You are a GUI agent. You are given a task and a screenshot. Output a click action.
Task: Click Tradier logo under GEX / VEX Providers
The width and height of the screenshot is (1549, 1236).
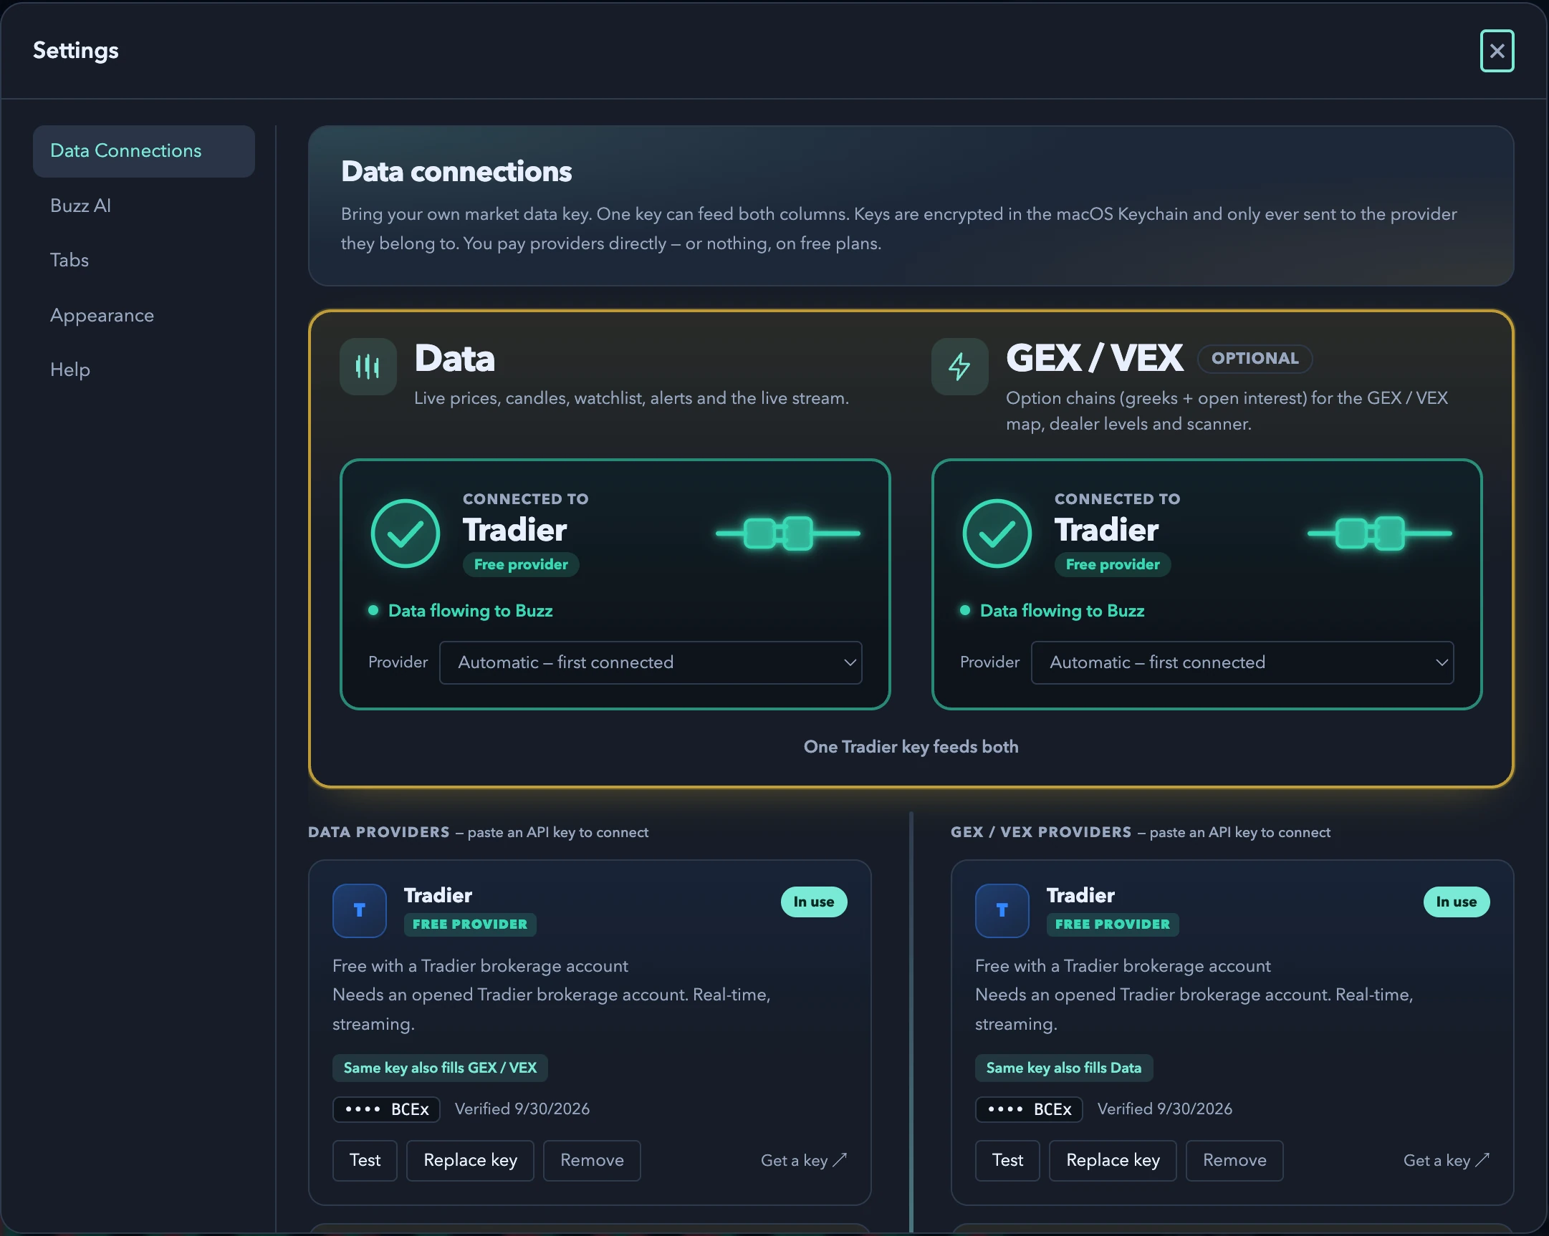tap(1002, 910)
